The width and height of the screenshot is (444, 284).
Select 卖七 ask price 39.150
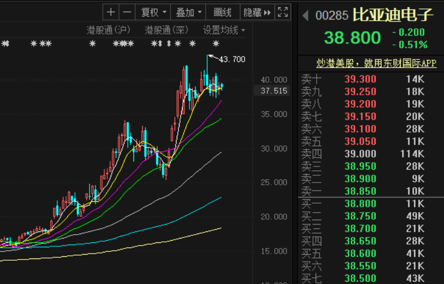360,116
